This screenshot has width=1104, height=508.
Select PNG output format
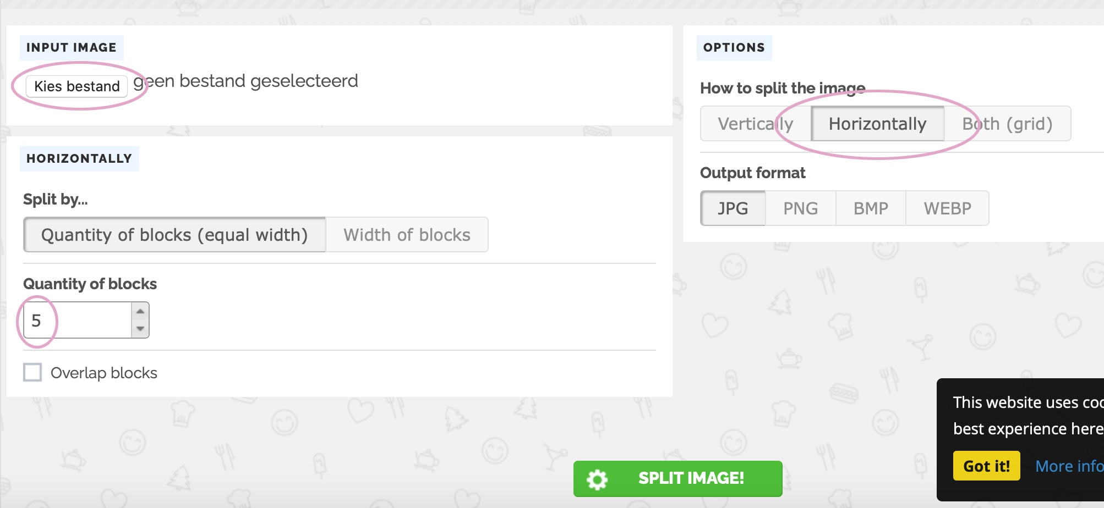tap(800, 208)
